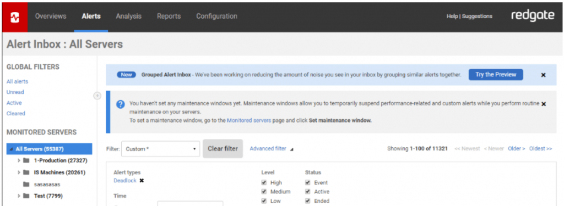
Task: Uncheck the High level checkbox
Action: [x=264, y=182]
